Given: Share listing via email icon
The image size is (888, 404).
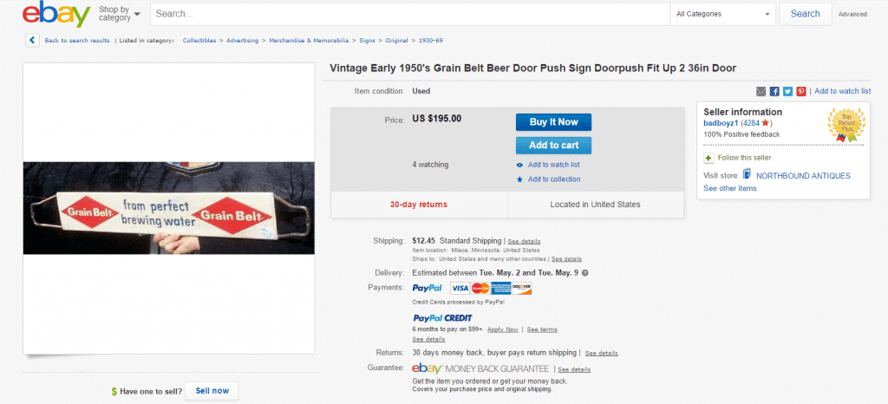Looking at the screenshot, I should (x=761, y=91).
